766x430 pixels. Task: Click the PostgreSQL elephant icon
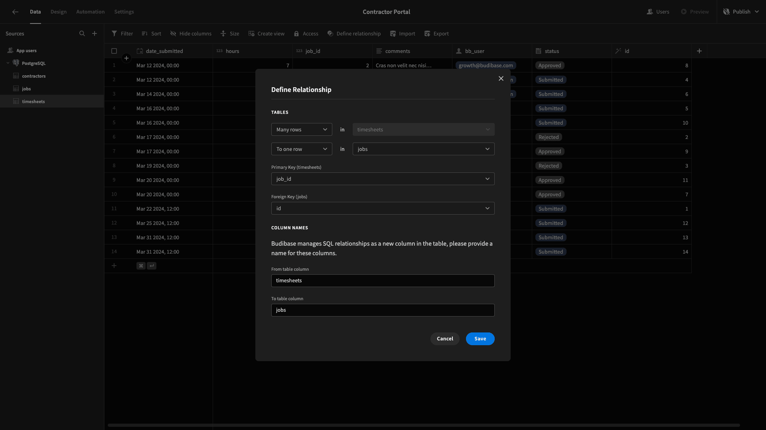(x=16, y=63)
